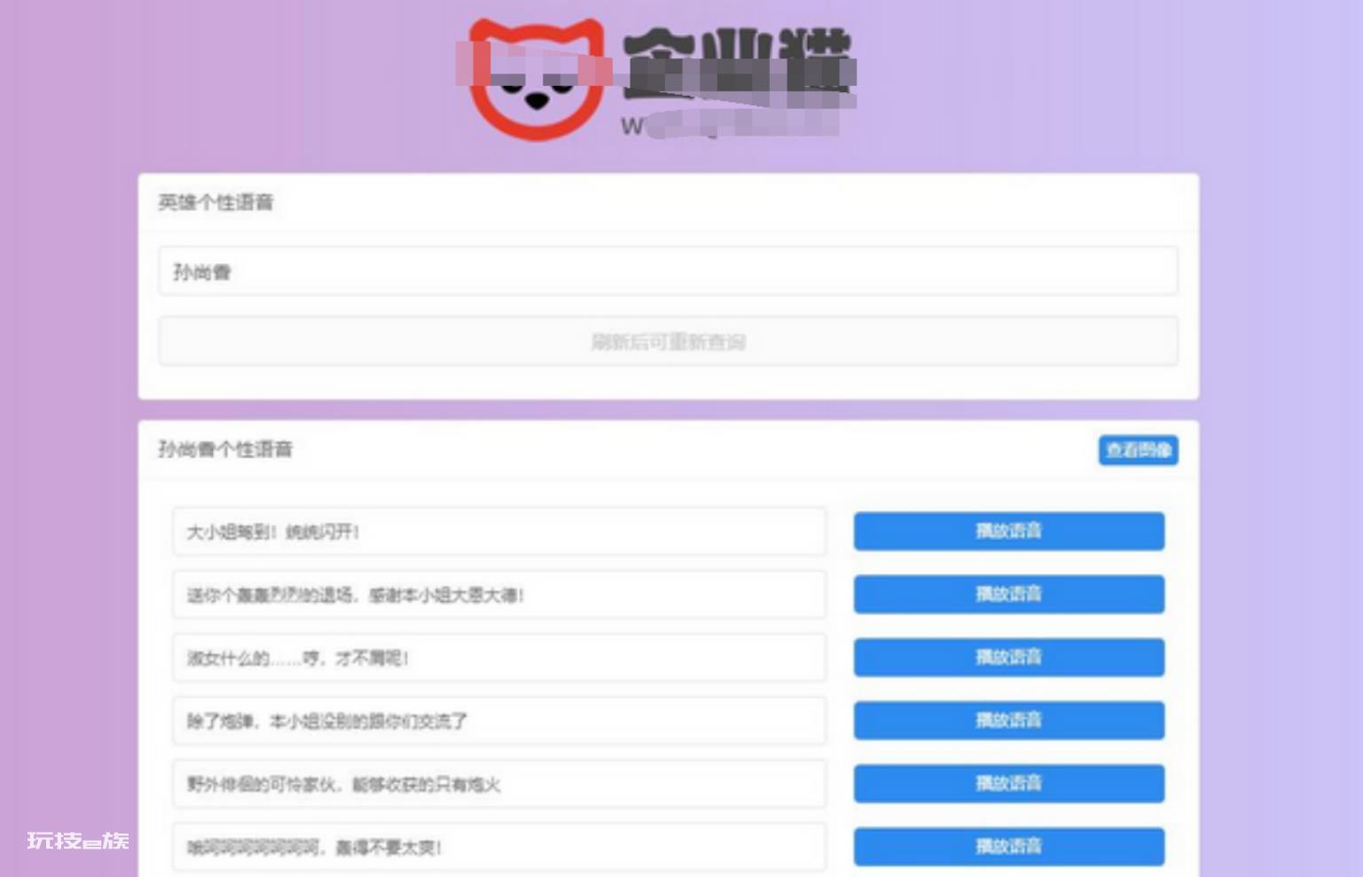Play voice for 送你个轰轰烈烈的退场 line
Viewport: 1363px width, 877px height.
pos(1008,594)
